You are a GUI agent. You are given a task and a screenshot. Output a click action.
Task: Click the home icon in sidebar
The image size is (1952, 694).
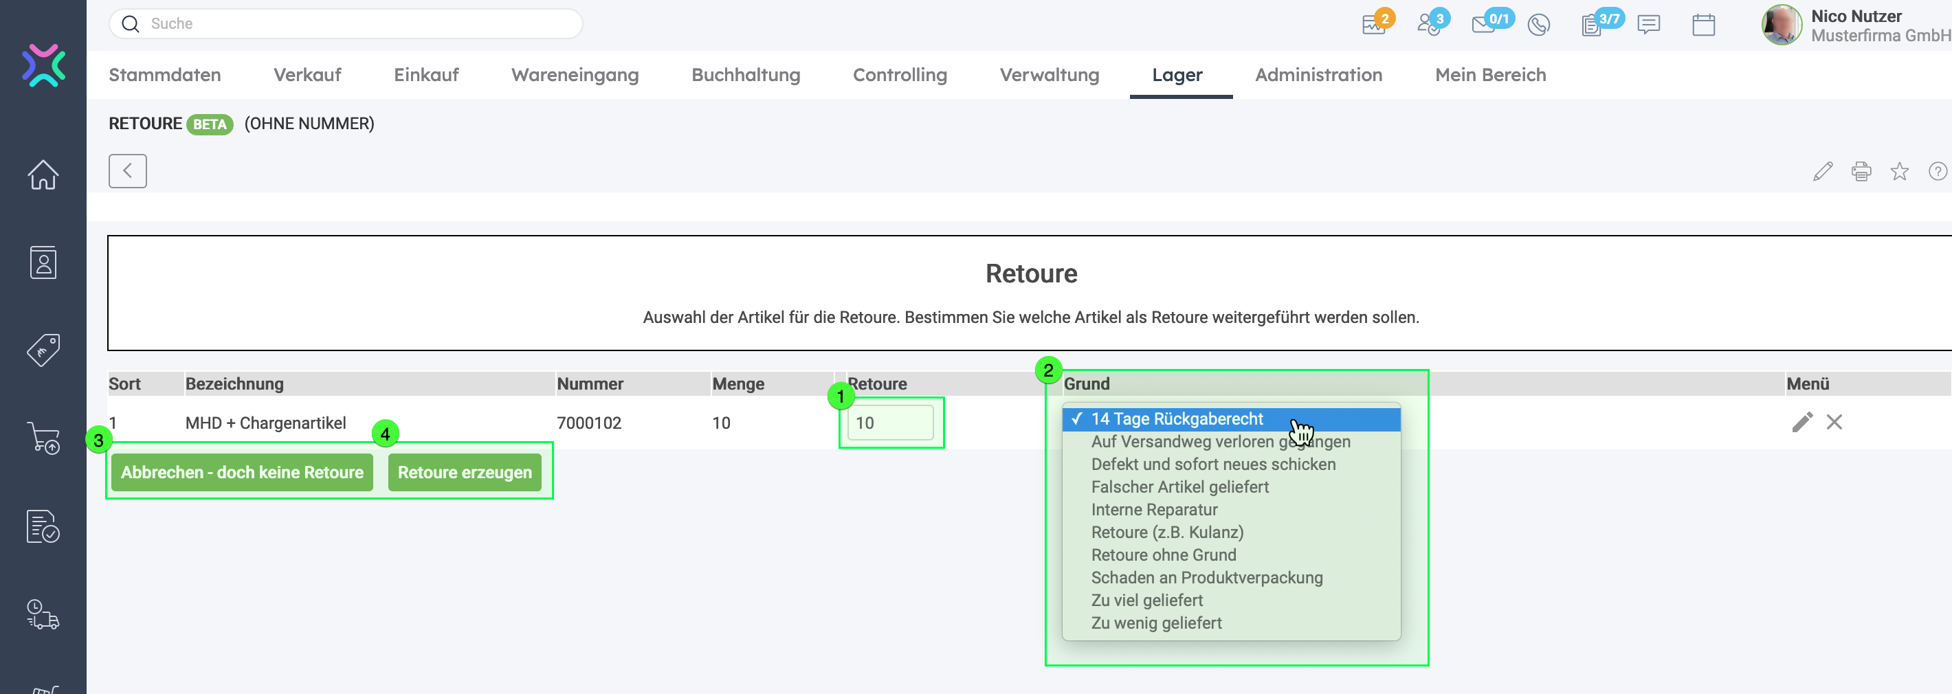pyautogui.click(x=43, y=175)
